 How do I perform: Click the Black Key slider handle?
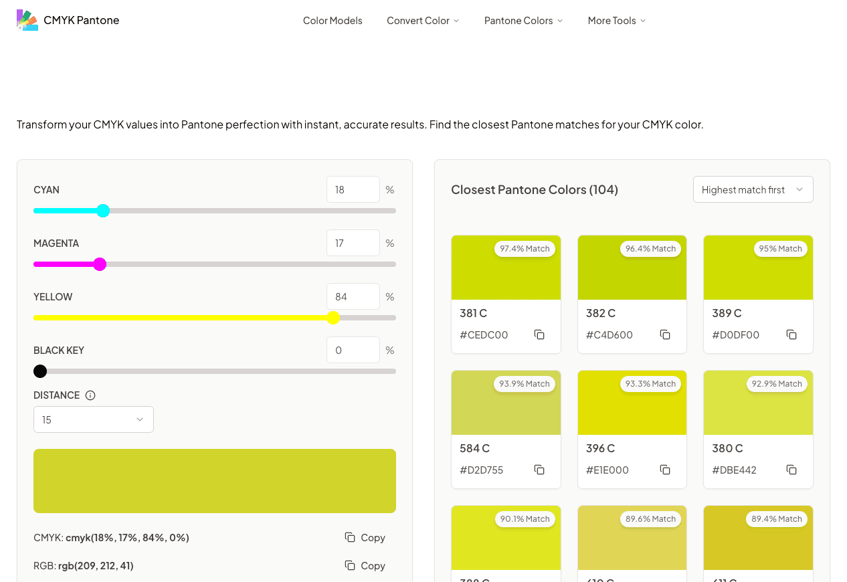point(40,371)
